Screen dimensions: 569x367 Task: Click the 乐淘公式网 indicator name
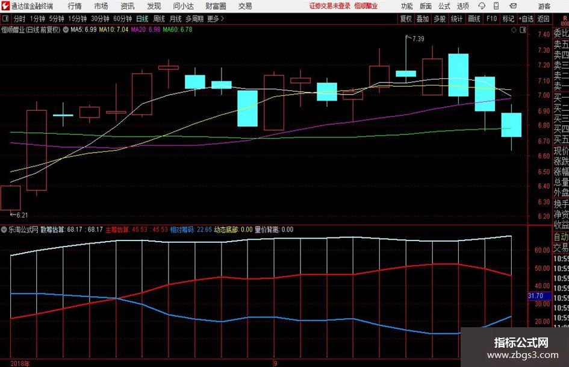click(23, 230)
